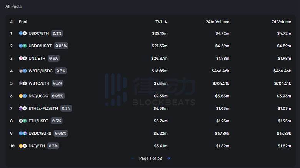Click the Pool column header
Viewport: 300px width, 168px height.
pyautogui.click(x=23, y=22)
